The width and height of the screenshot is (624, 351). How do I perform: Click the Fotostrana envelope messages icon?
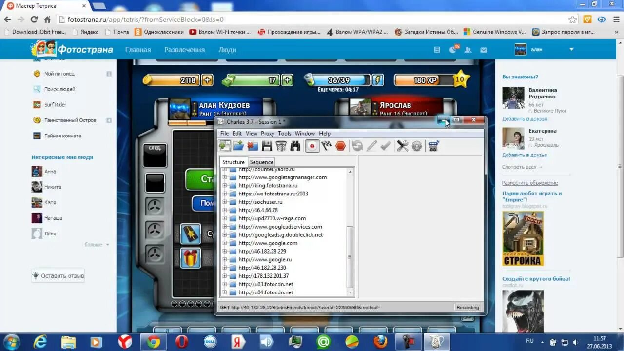pyautogui.click(x=484, y=50)
